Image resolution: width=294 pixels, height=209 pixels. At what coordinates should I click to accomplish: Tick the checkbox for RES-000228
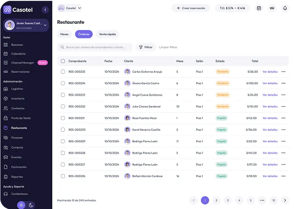click(63, 153)
